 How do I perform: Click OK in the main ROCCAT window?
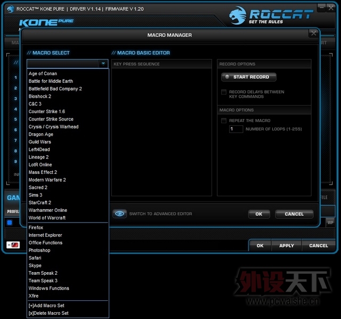(260, 245)
